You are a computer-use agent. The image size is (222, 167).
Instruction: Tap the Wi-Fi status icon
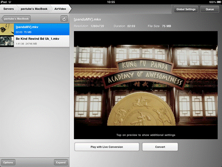(10, 2)
